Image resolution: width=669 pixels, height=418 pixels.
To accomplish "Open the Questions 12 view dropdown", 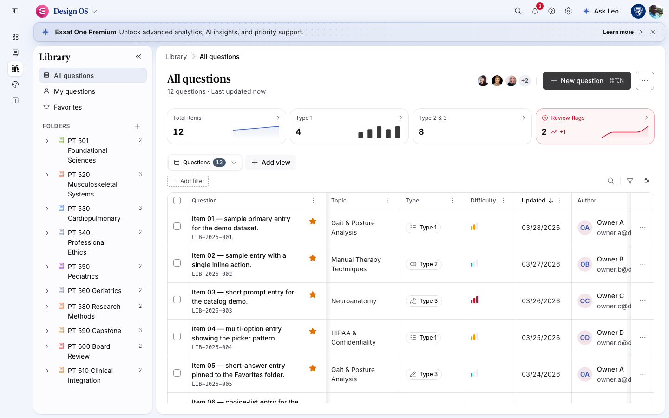I will point(205,163).
